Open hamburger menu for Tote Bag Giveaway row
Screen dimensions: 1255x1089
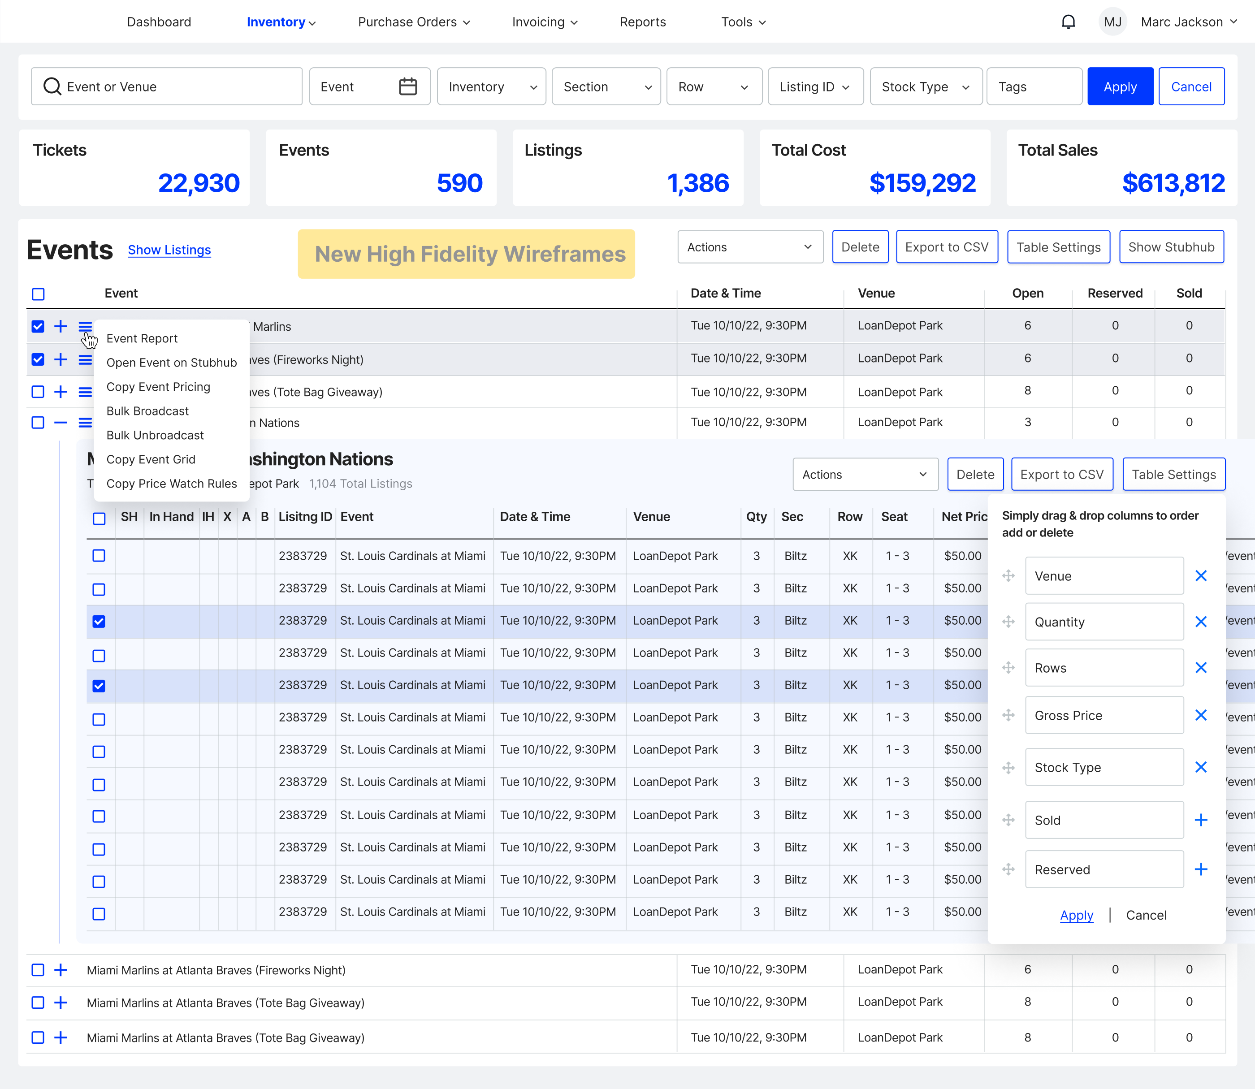85,392
